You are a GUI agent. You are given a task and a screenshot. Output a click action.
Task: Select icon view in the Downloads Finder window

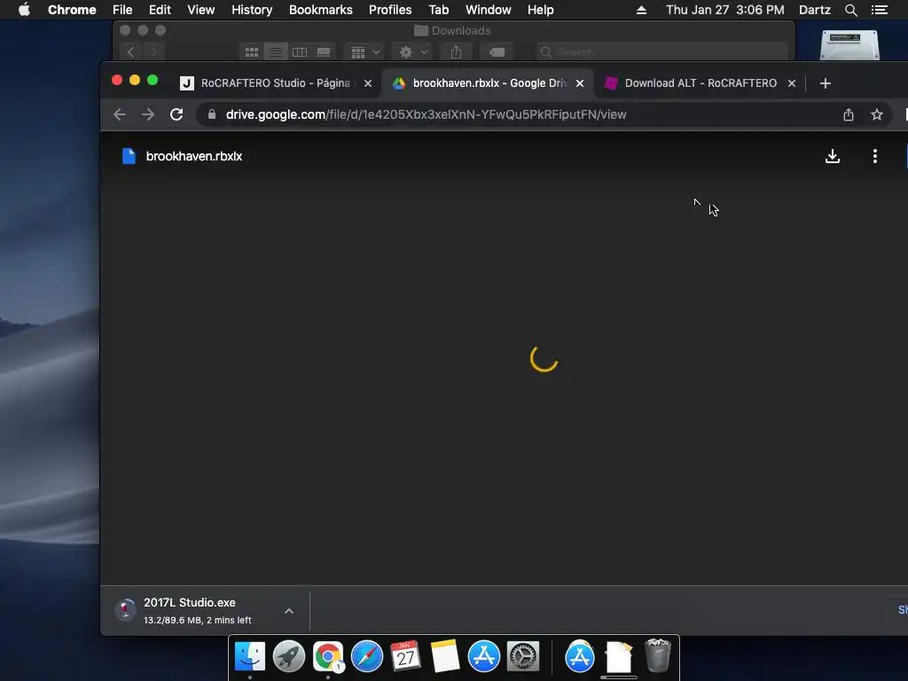click(251, 52)
